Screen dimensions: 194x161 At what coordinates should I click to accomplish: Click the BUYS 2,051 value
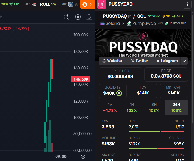133,127
